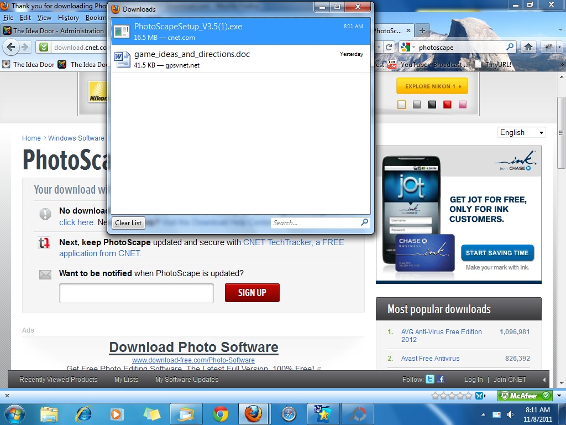Click the EXPLORE NIKON 1 button
566x425 pixels.
click(432, 86)
